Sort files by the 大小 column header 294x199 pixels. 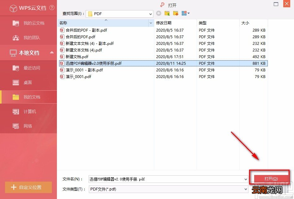point(254,23)
